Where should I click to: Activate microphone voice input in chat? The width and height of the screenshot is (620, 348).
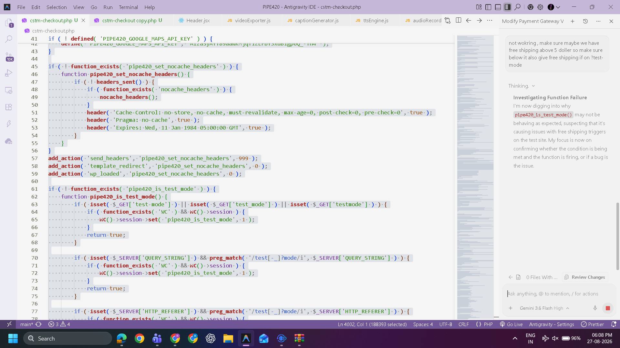tap(595, 308)
